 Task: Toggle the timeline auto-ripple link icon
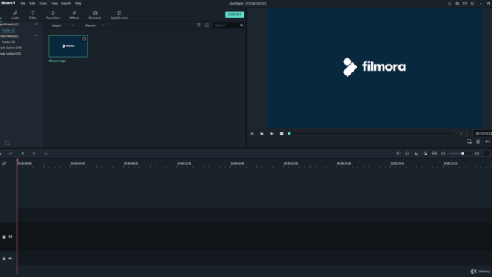coord(4,164)
